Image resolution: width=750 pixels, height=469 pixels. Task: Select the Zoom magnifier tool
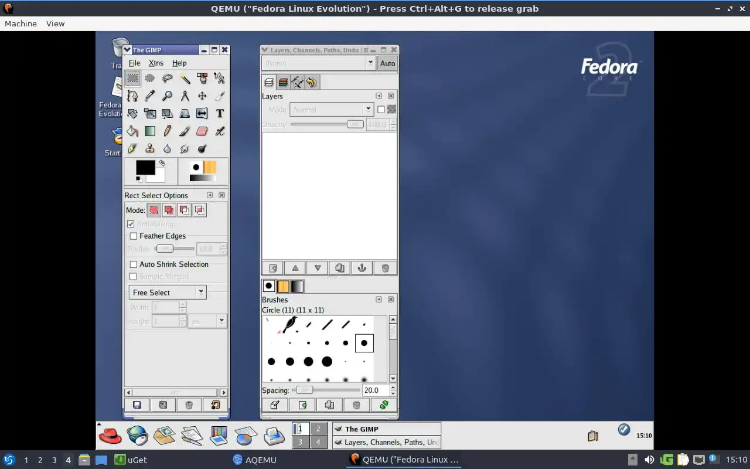168,96
